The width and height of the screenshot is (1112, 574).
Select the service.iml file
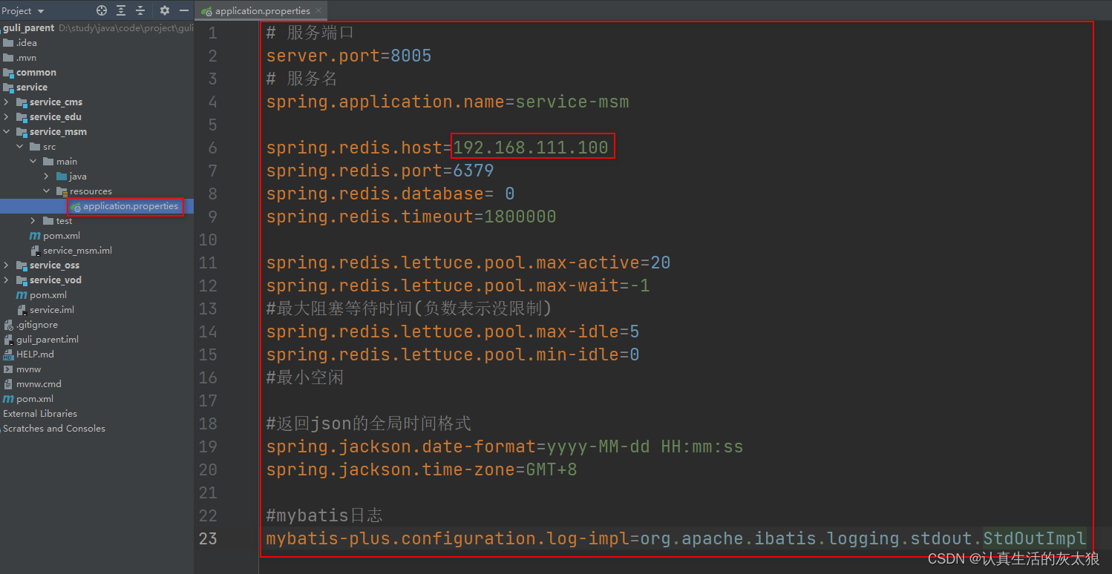coord(45,309)
